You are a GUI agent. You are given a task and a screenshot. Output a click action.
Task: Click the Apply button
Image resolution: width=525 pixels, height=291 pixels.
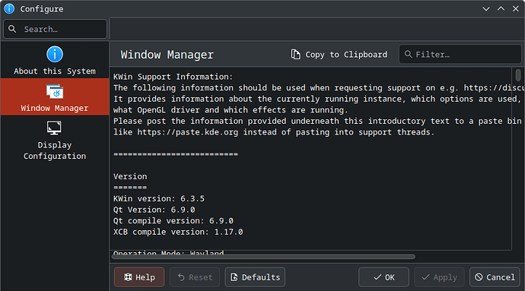tap(439, 277)
